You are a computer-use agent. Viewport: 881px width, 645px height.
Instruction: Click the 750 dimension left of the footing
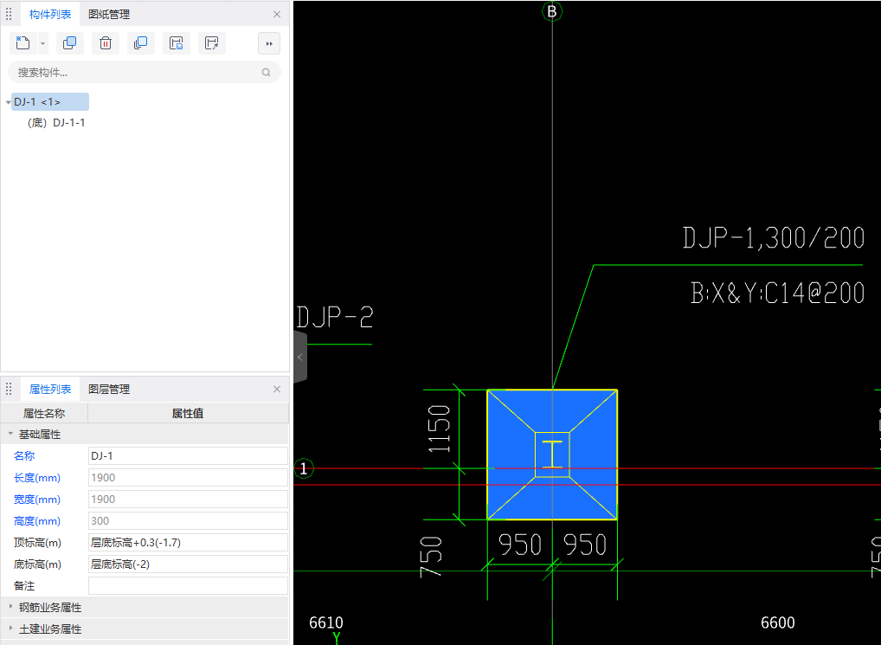coord(431,557)
